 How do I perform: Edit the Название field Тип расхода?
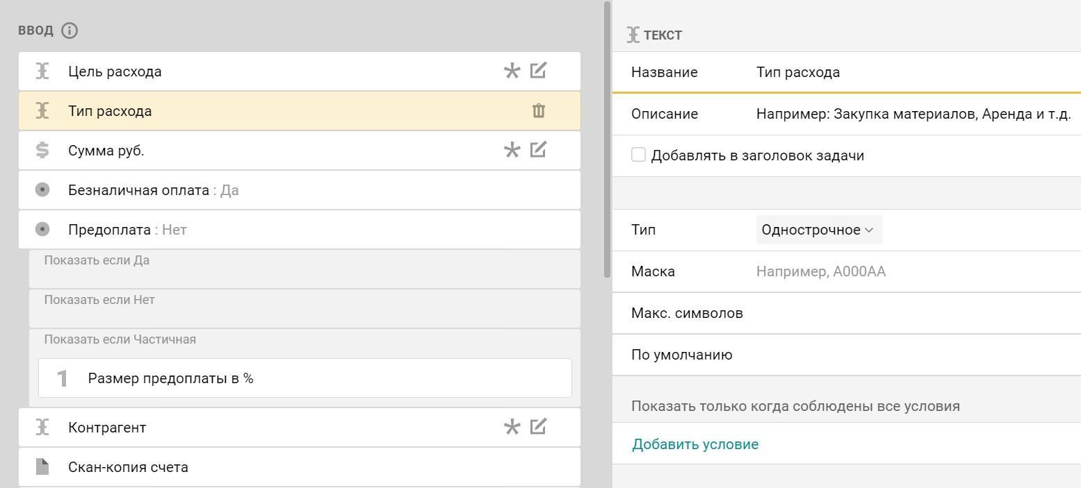pos(904,72)
